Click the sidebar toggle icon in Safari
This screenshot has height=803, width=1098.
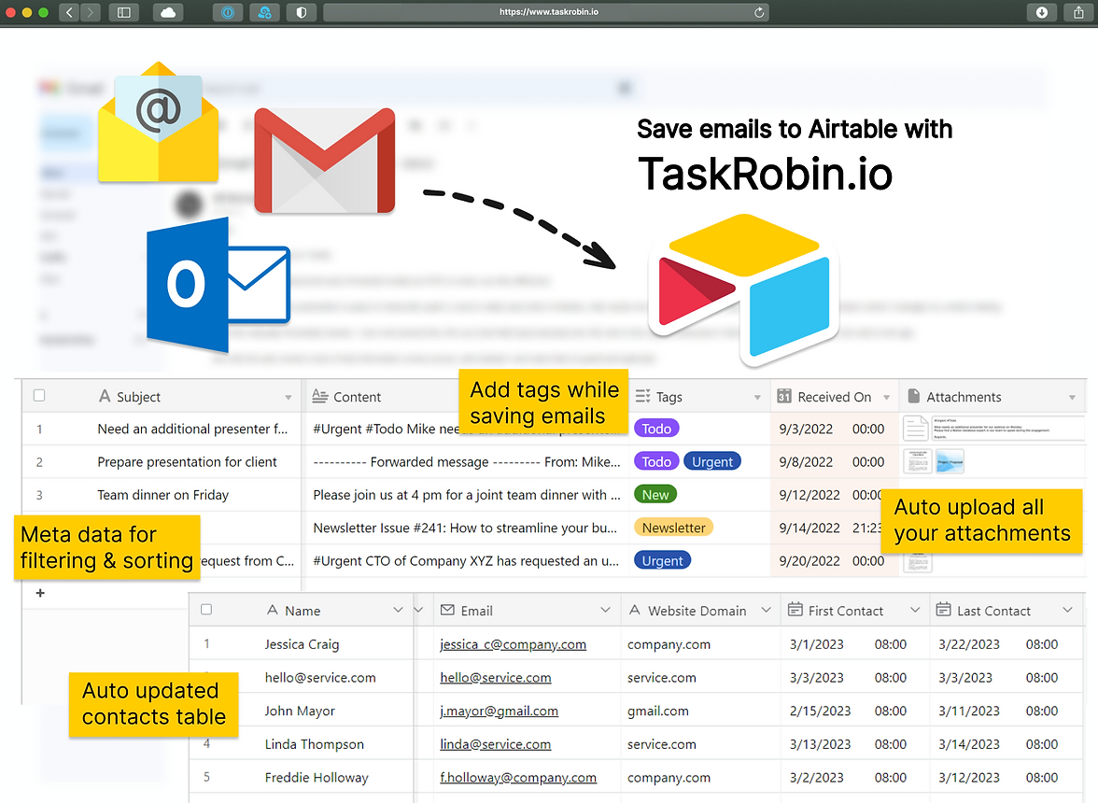click(x=124, y=13)
